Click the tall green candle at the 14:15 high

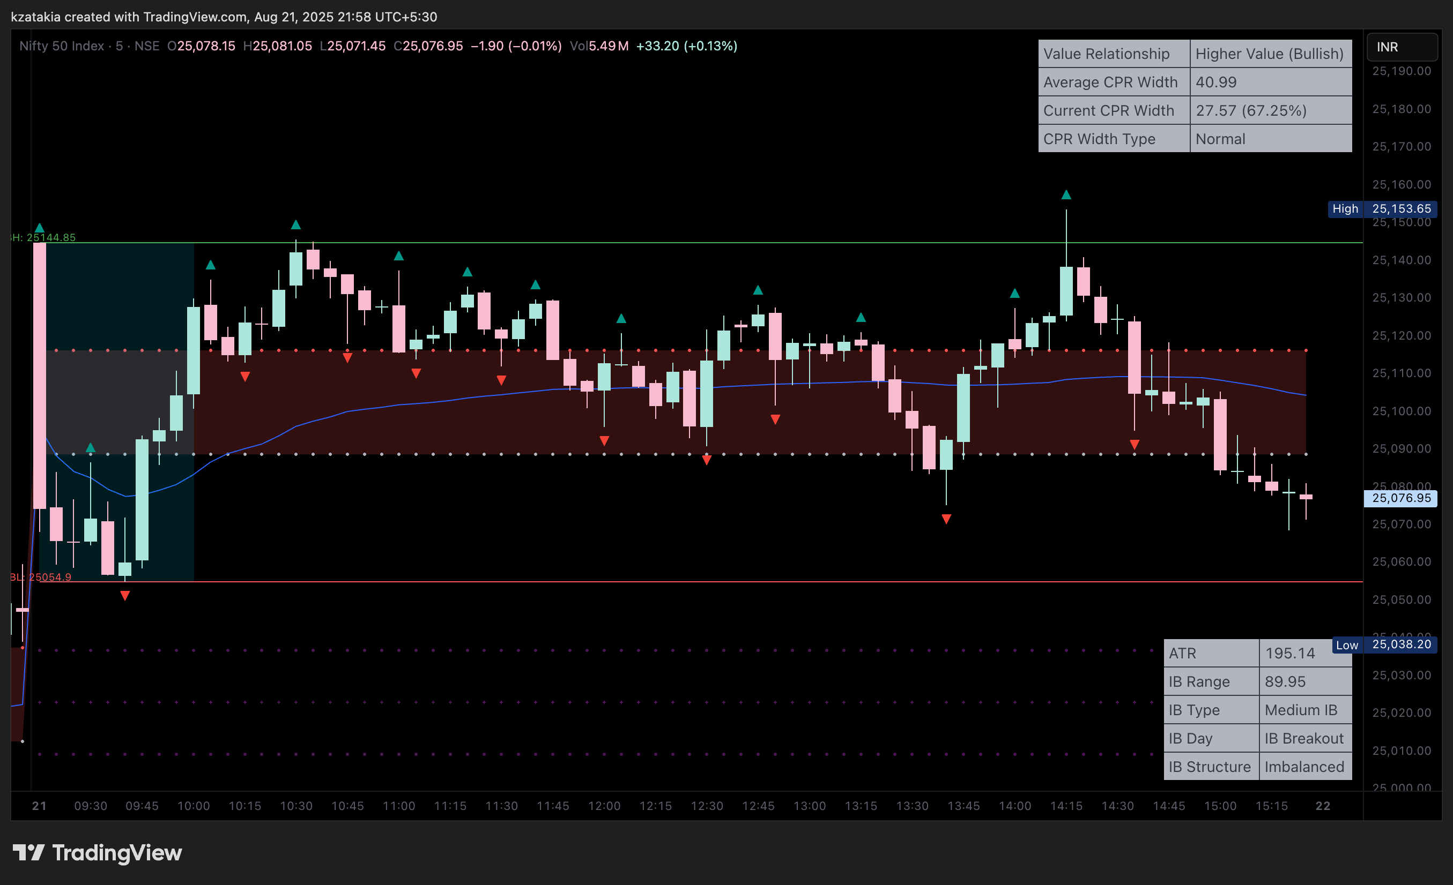(x=1066, y=291)
